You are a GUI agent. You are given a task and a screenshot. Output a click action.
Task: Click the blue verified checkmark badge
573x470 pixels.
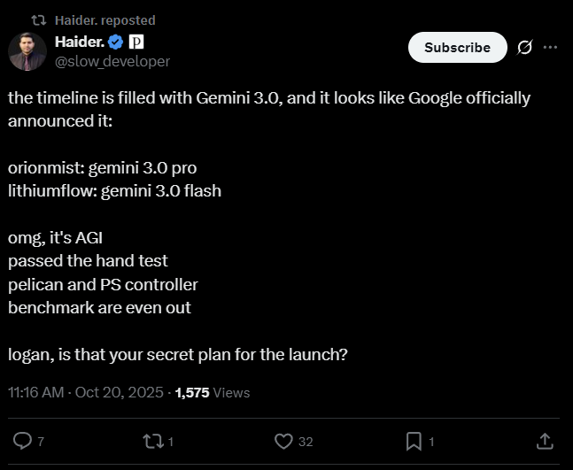[115, 42]
